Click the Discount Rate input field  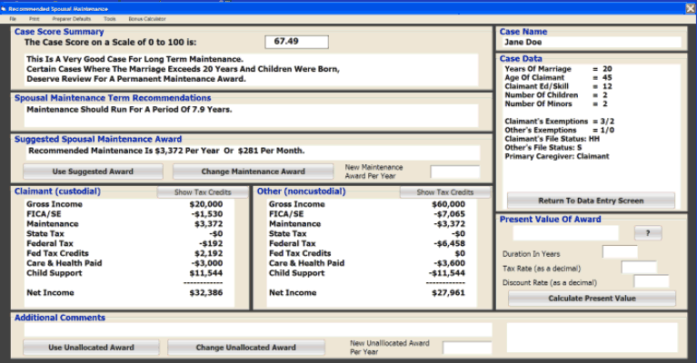pyautogui.click(x=651, y=282)
